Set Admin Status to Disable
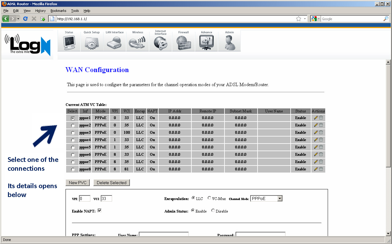 (213, 211)
